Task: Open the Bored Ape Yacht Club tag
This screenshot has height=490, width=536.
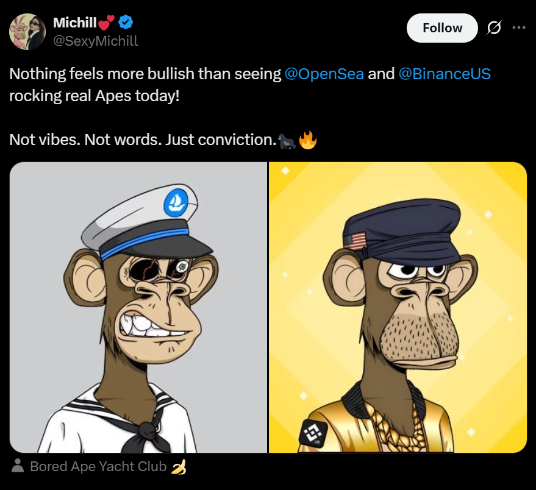Action: click(98, 467)
